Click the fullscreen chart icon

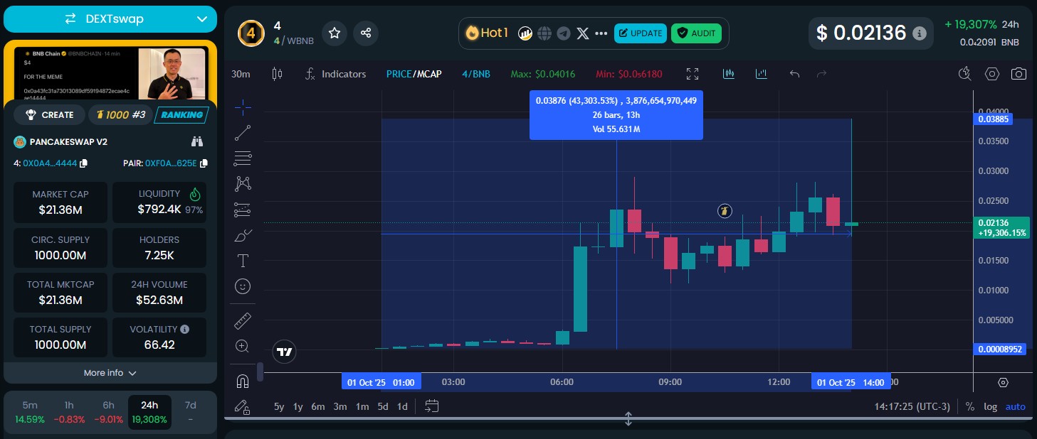(693, 74)
